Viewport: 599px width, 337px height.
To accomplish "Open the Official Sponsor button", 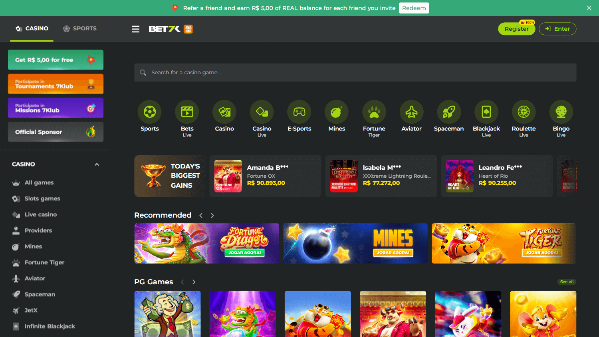I will tap(56, 132).
